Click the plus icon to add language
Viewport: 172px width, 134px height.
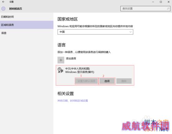pyautogui.click(x=61, y=60)
